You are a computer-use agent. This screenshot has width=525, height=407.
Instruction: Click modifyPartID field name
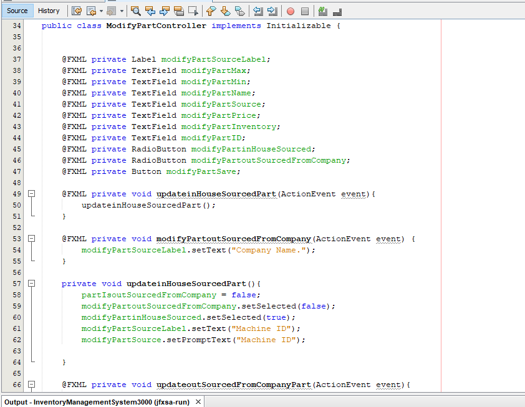point(211,138)
